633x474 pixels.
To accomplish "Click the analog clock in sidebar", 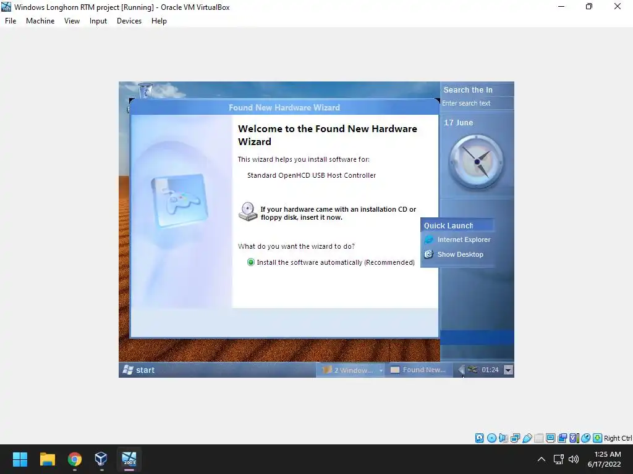I will (477, 162).
